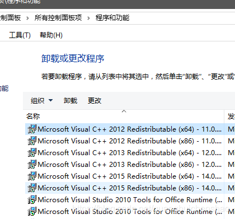Click the icon of Visual C++ 2013 Redistributable (x64)
Image resolution: width=235 pixels, height=219 pixels.
[32, 152]
